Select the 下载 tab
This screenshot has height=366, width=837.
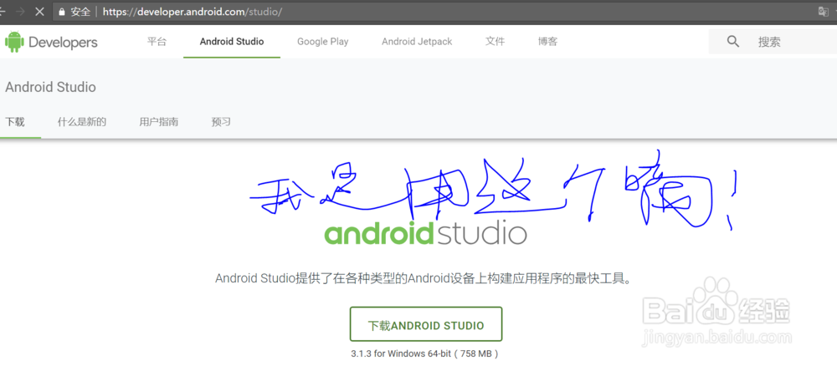[15, 122]
